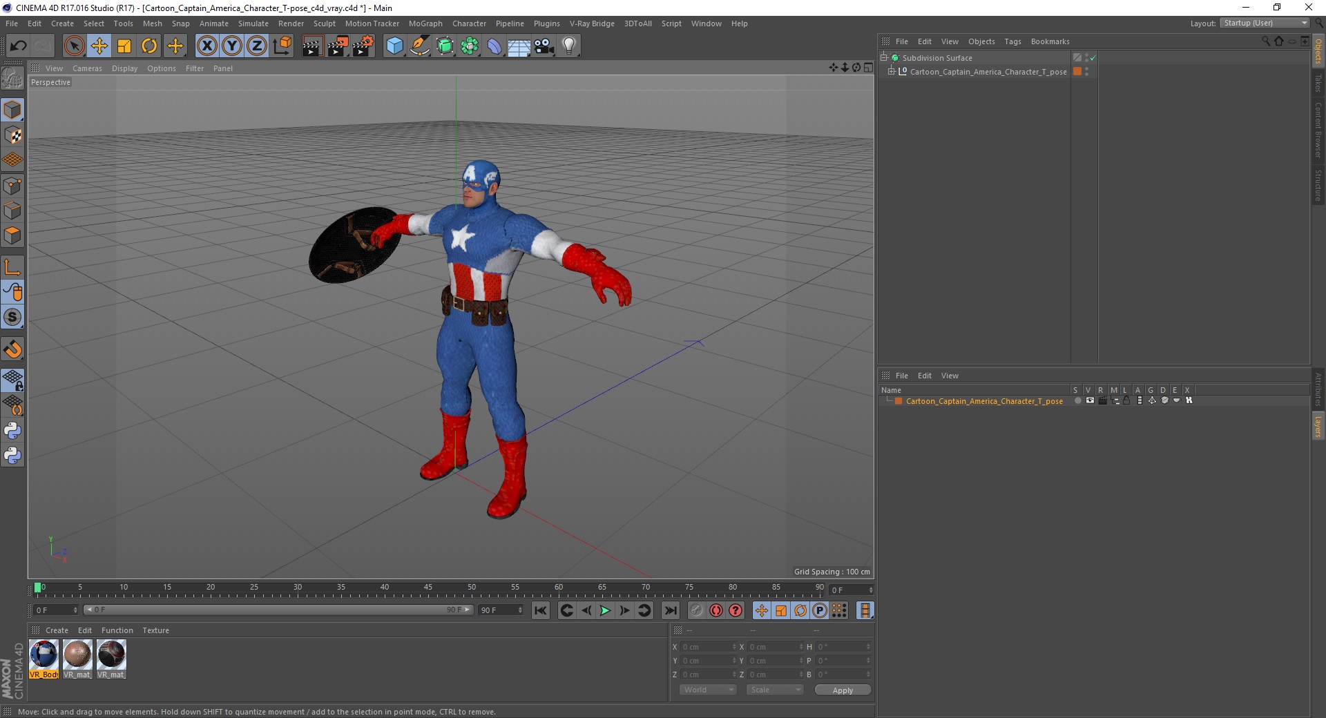Switch to Texture mode icon

12,135
